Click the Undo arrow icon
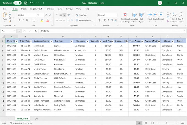This screenshot has height=125, width=187. click(31, 3)
